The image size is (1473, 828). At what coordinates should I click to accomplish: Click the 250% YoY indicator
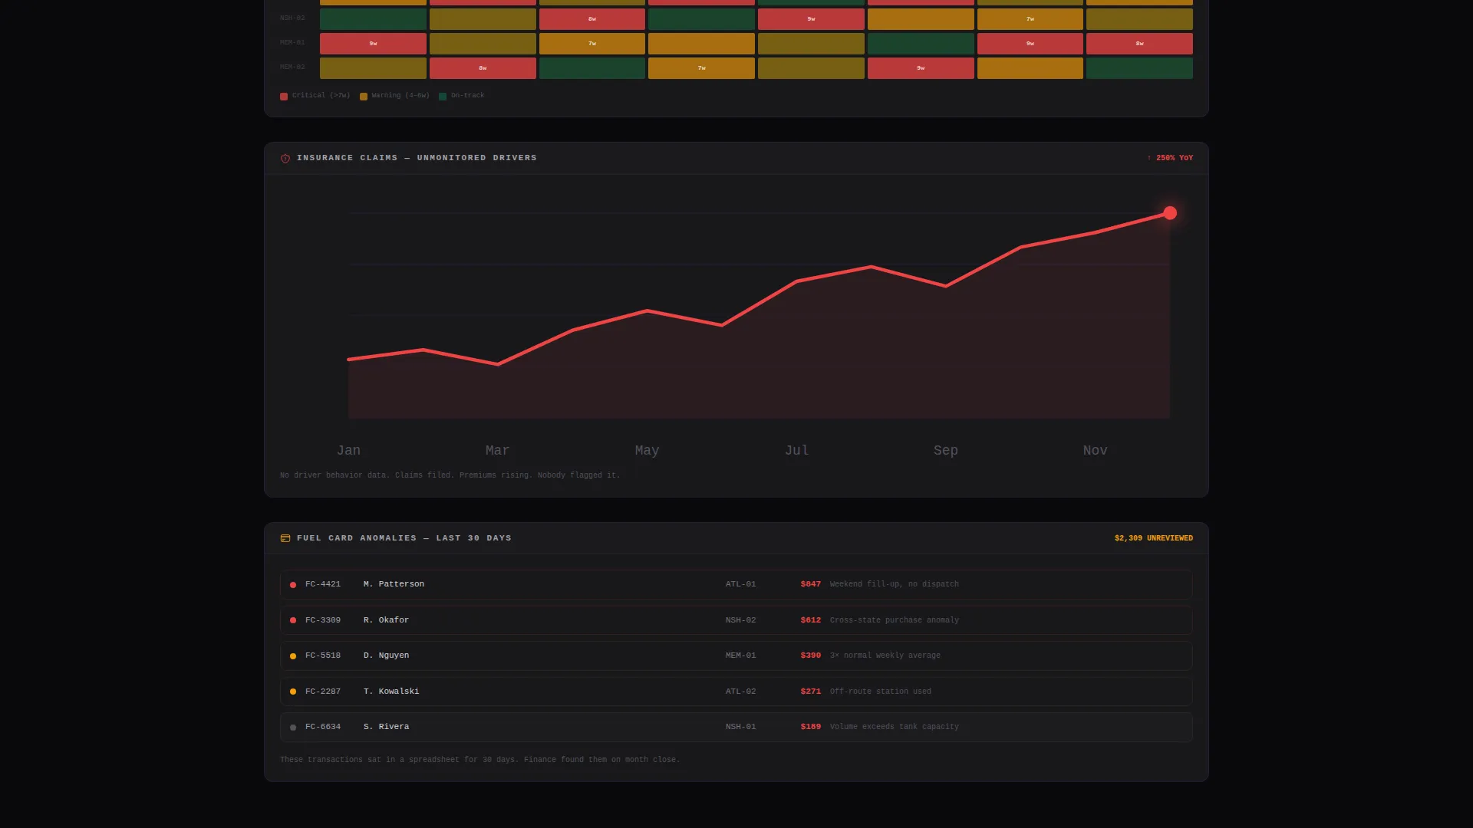click(1170, 158)
